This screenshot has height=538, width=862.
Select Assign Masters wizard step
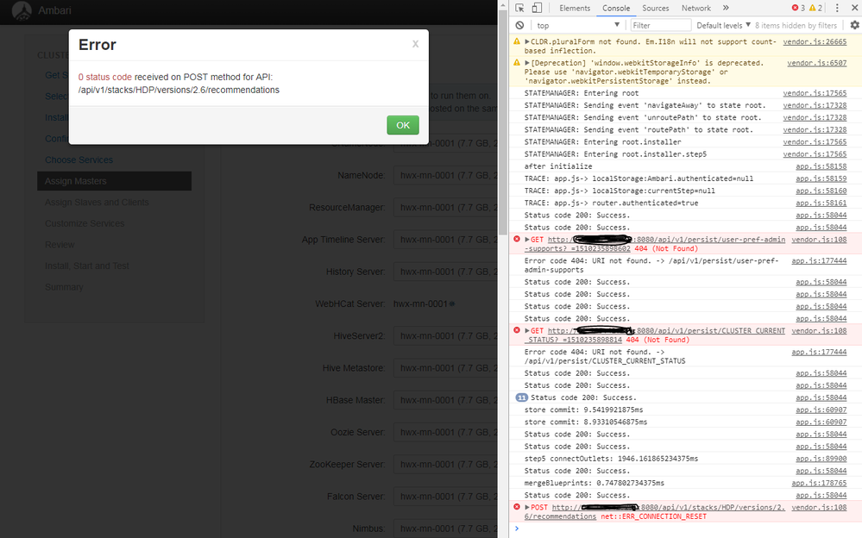tap(115, 181)
